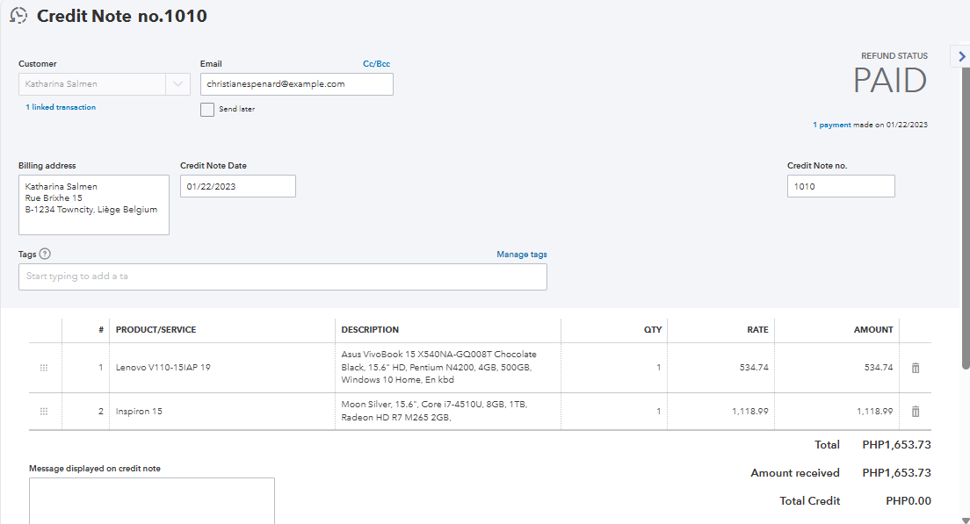Delete the Inspiron 15 line item
The width and height of the screenshot is (970, 524).
click(915, 412)
